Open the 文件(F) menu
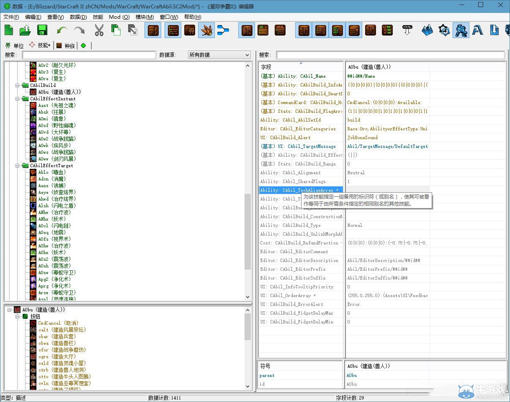This screenshot has height=402, width=510. [x=11, y=17]
